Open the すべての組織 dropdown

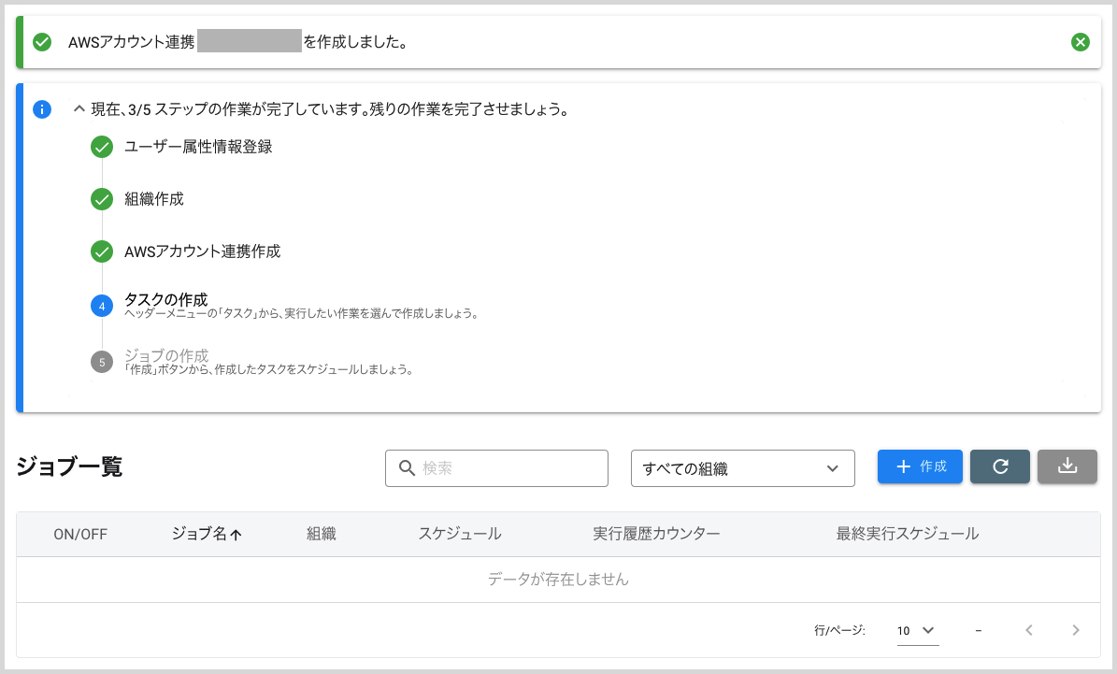[742, 467]
